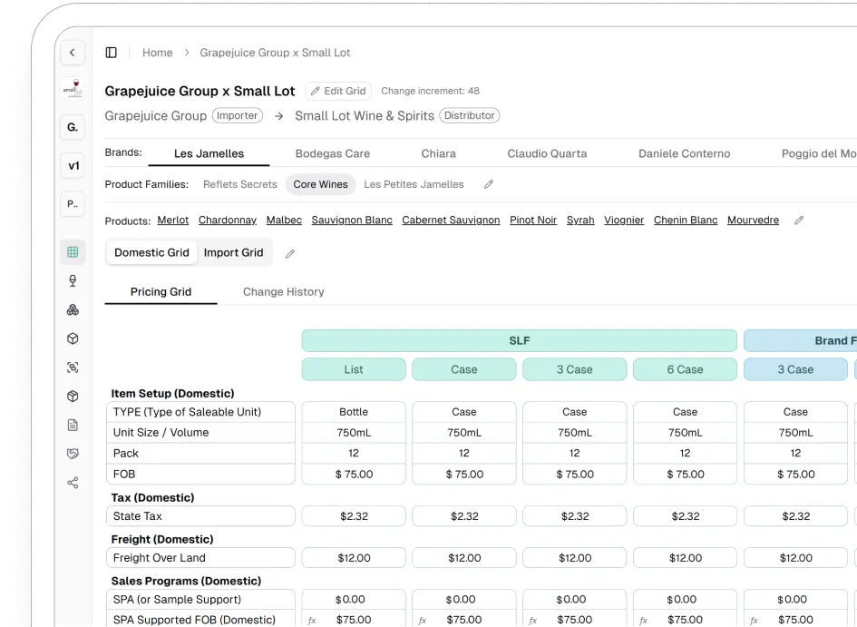
Task: Click the share icon at sidebar bottom
Action: (x=73, y=483)
